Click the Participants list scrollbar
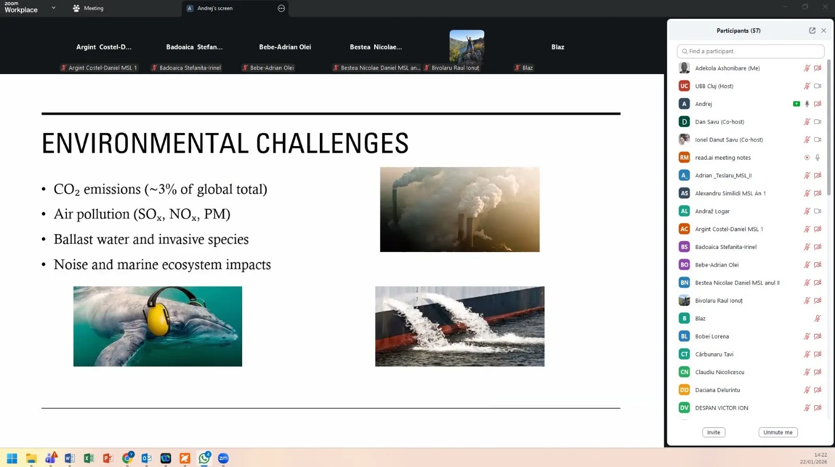 829,130
